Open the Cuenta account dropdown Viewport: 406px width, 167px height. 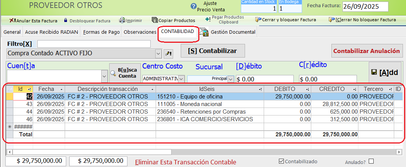[x=104, y=76]
